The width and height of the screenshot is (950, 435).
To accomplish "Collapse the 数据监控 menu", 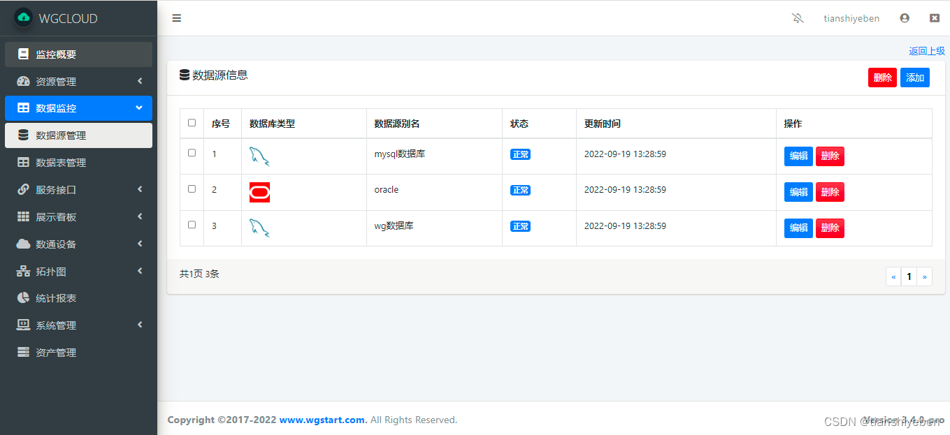I will click(x=78, y=108).
